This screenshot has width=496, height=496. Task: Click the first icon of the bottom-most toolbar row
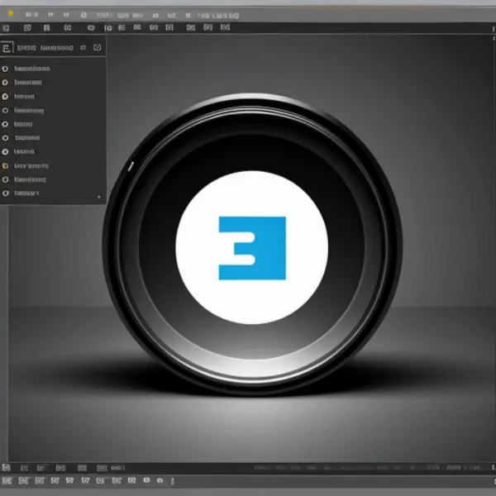[x=7, y=481]
